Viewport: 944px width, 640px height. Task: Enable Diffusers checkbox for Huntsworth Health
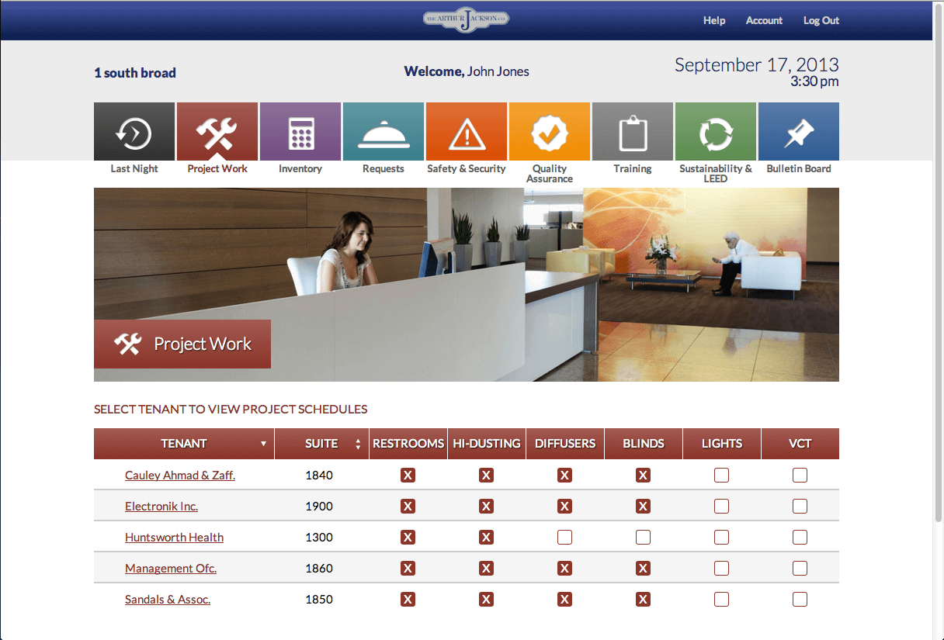(564, 538)
